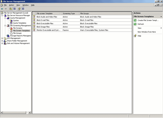The width and height of the screenshot is (163, 118).
Task: Click the Help icon in Actions pane
Action: (x=135, y=36)
